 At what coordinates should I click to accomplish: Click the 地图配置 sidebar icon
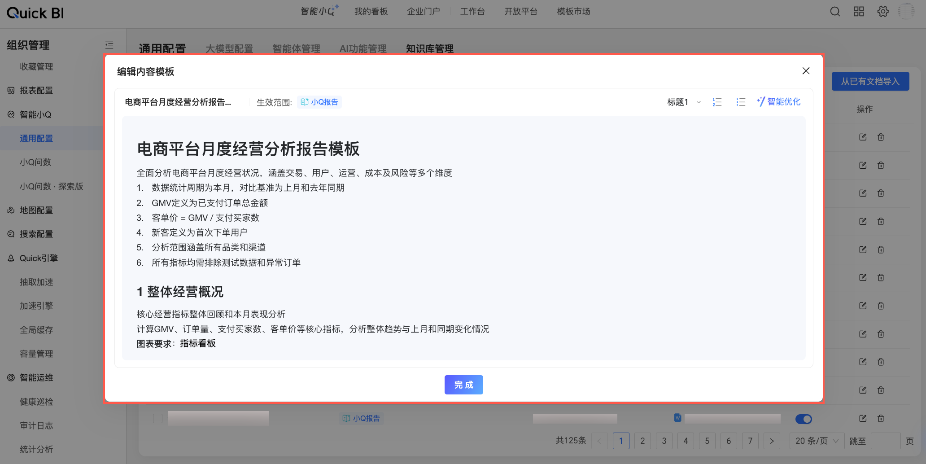11,210
